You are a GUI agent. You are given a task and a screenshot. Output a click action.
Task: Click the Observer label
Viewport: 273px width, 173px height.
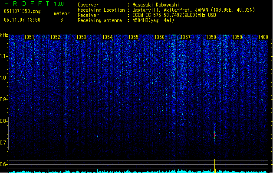pyautogui.click(x=88, y=5)
